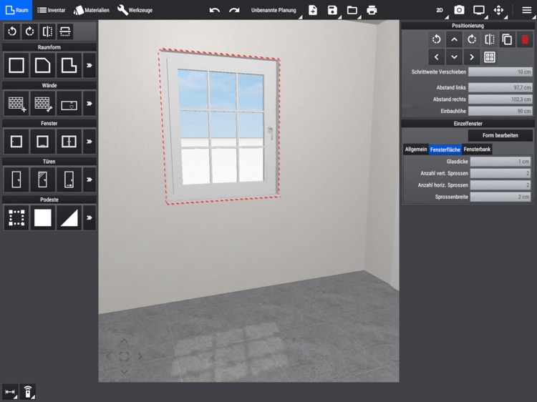The width and height of the screenshot is (537, 402).
Task: Move the window down
Action: (x=454, y=57)
